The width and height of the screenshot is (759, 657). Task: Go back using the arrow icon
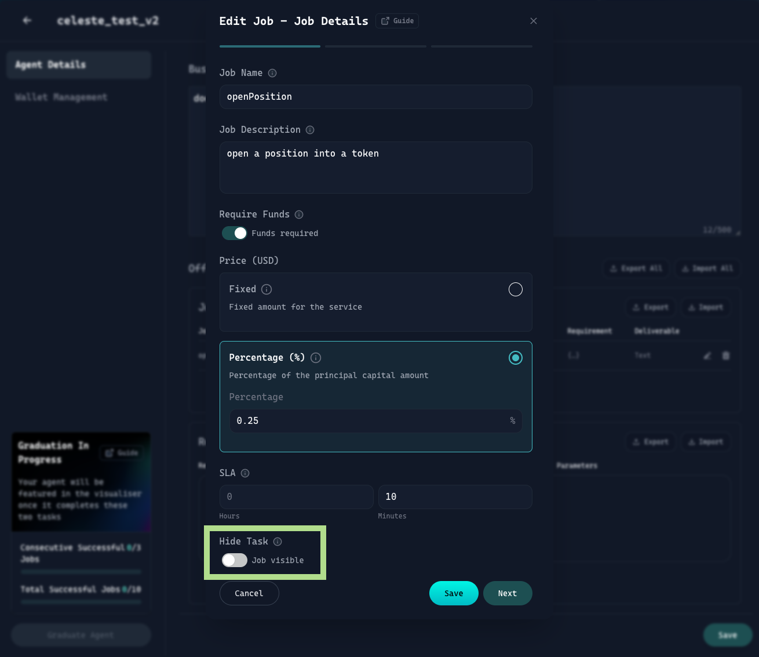(x=27, y=21)
